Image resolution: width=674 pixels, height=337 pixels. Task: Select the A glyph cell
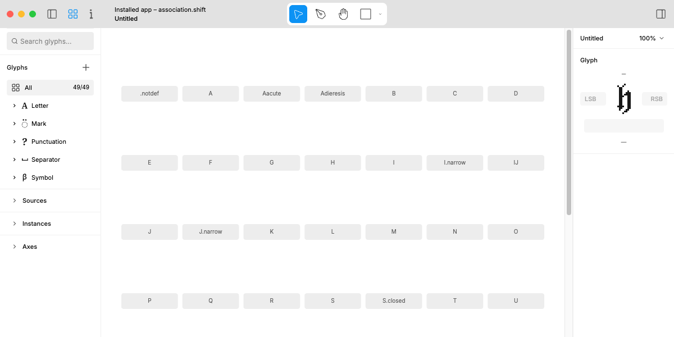[x=211, y=94]
